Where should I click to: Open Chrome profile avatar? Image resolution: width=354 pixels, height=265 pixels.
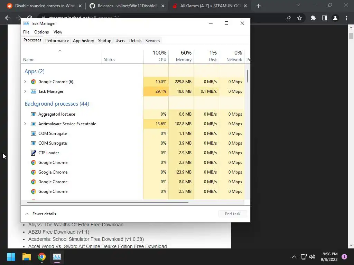[335, 18]
